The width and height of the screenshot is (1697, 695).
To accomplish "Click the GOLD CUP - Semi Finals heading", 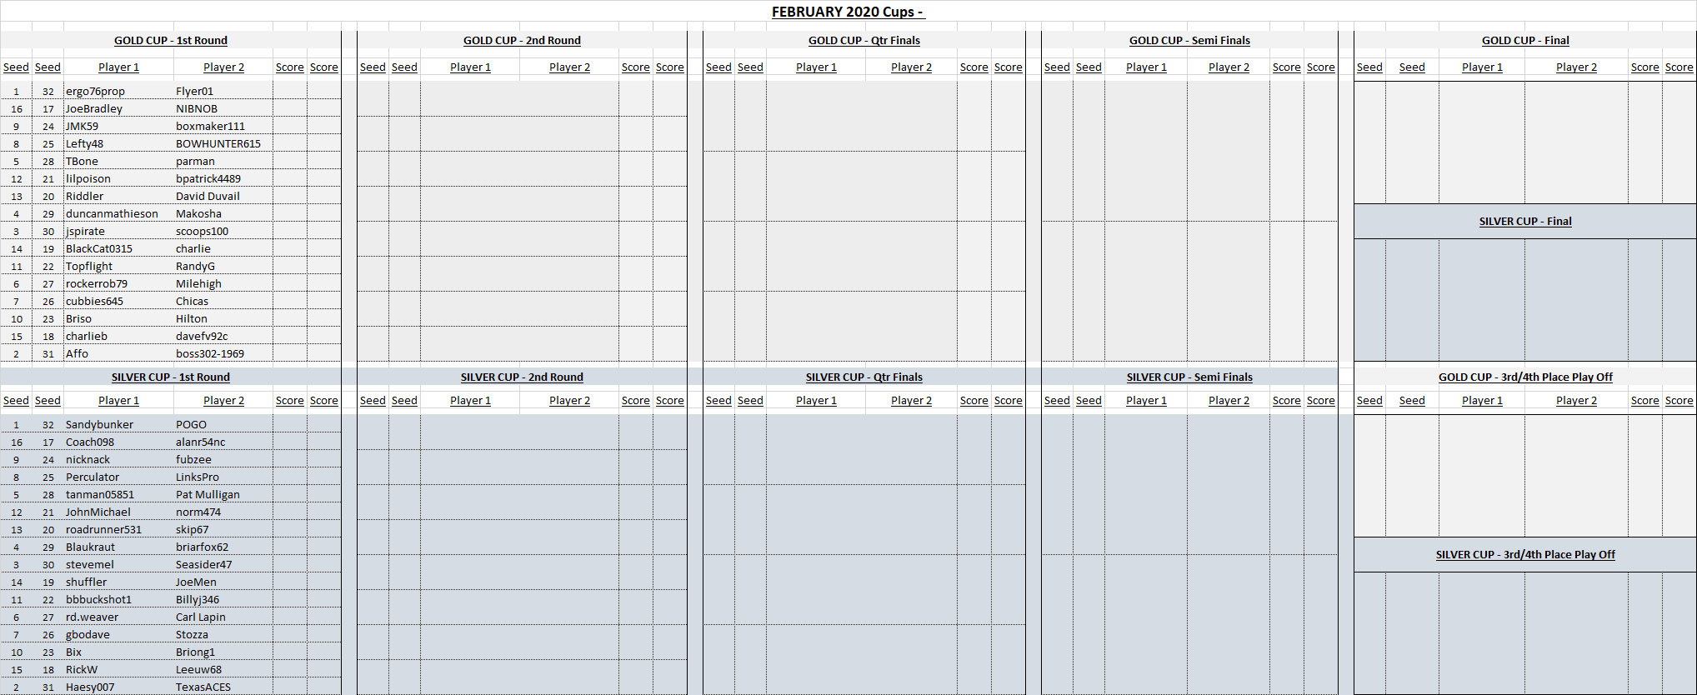I will pos(1189,40).
